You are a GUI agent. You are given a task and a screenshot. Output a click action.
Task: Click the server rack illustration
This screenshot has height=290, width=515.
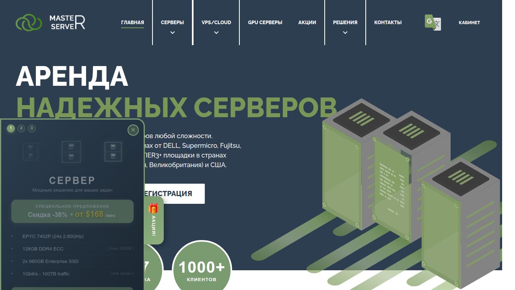[x=410, y=193]
